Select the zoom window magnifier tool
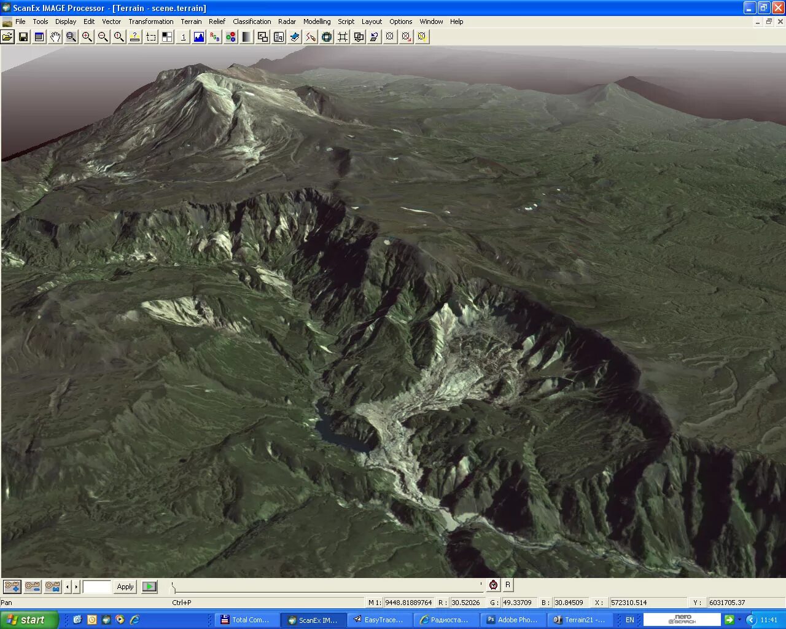This screenshot has height=629, width=786. [x=71, y=37]
